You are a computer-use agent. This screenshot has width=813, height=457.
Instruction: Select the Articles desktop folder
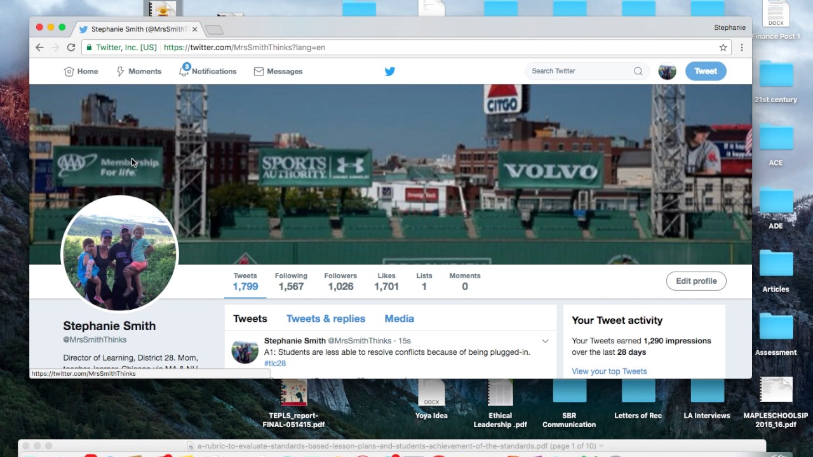pos(776,272)
